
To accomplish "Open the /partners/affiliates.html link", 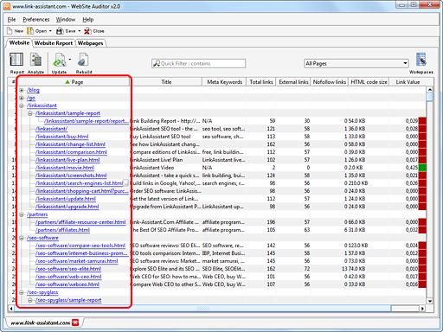I will [62, 230].
